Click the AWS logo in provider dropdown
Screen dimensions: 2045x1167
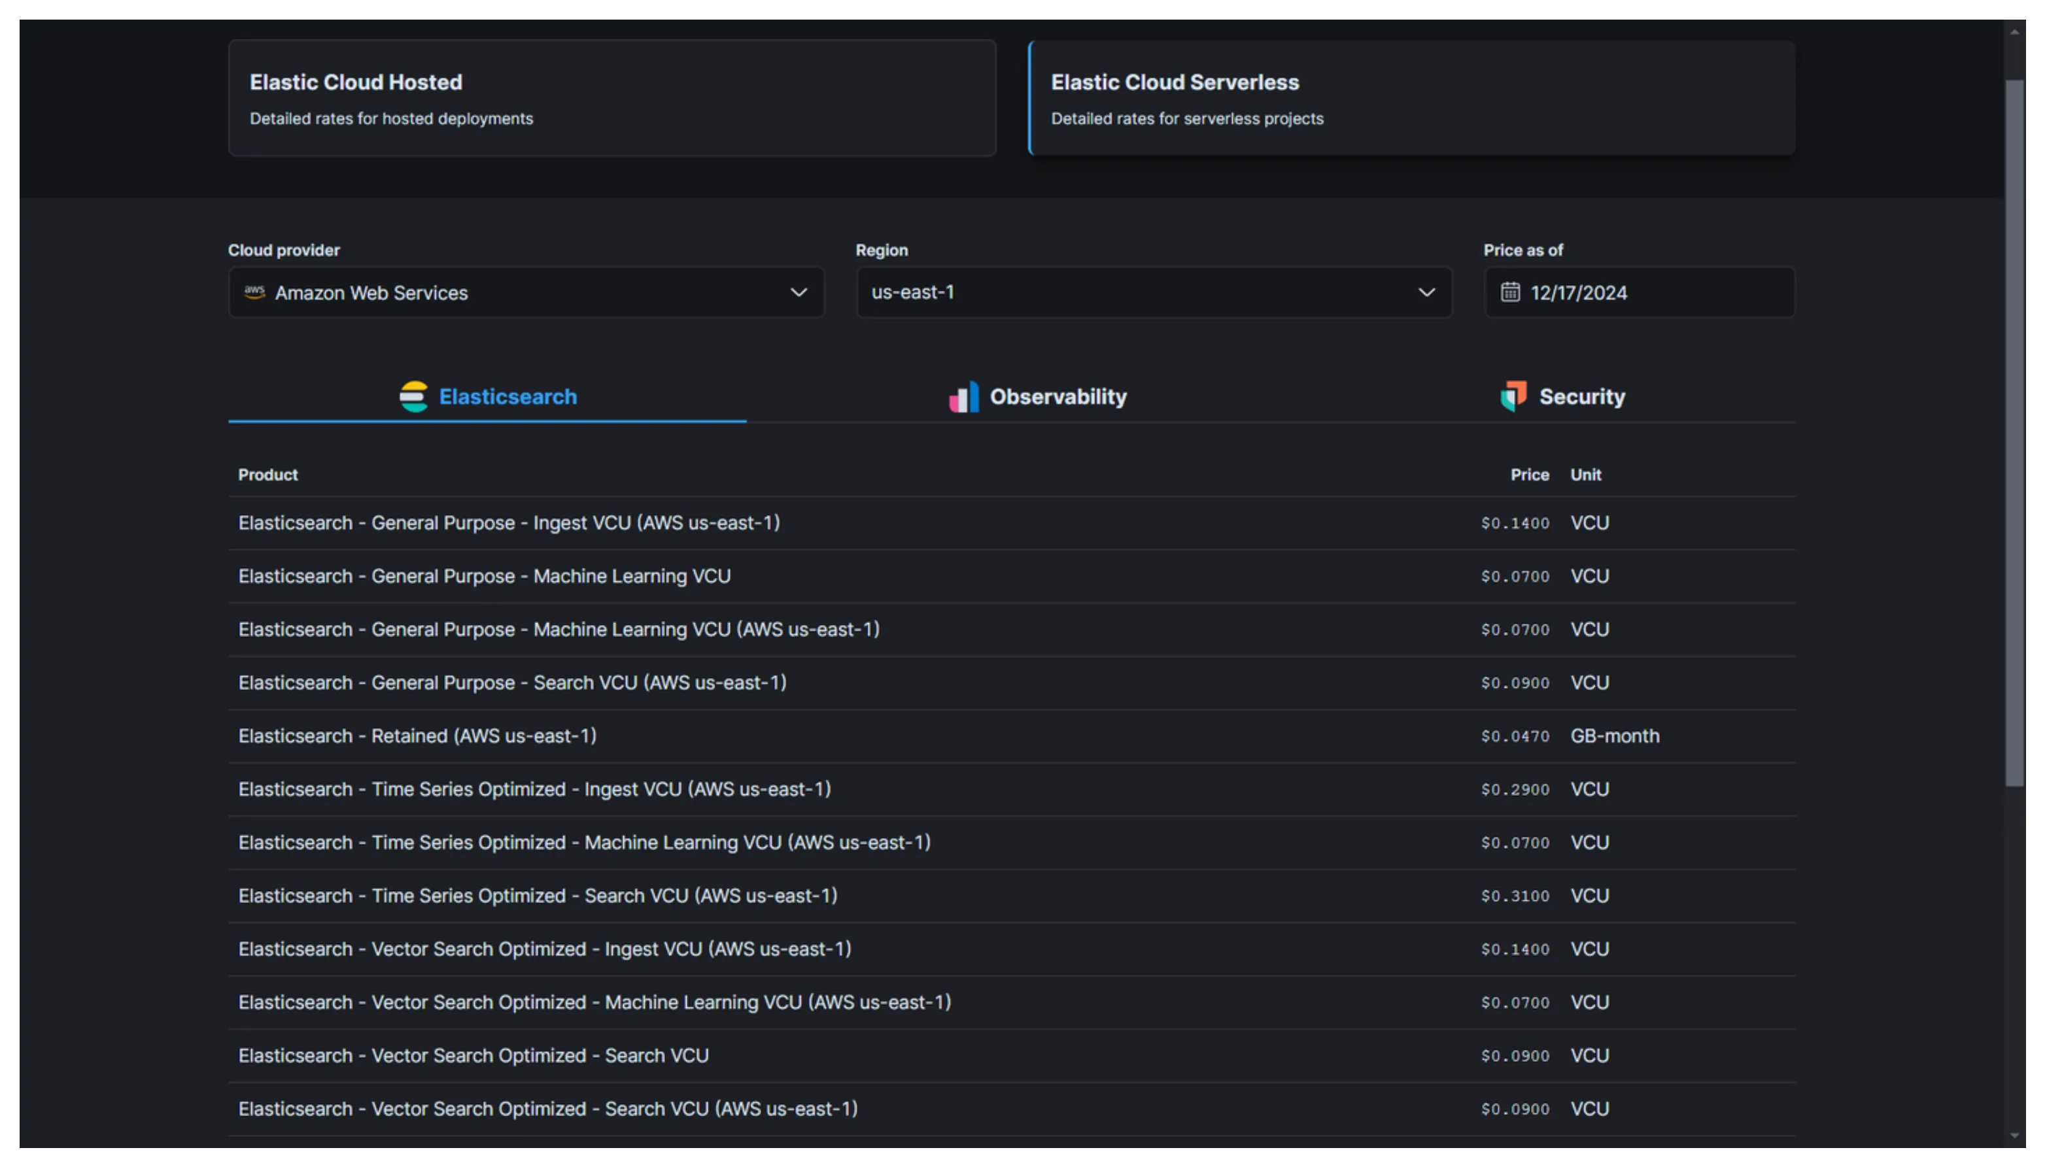255,292
